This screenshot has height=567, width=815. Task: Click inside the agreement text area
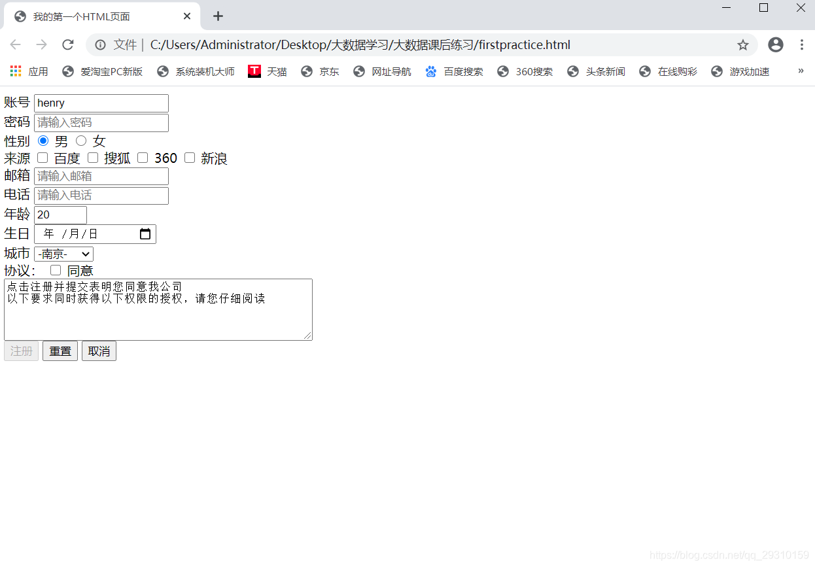point(158,309)
